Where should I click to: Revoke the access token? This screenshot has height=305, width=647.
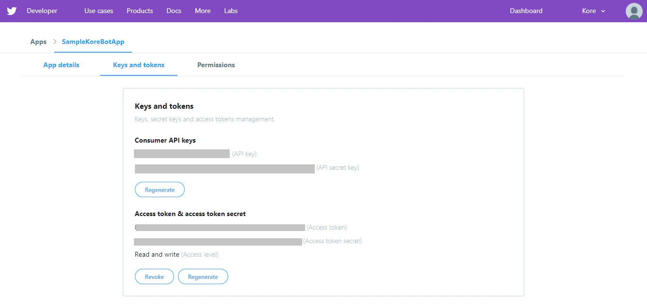pos(154,276)
